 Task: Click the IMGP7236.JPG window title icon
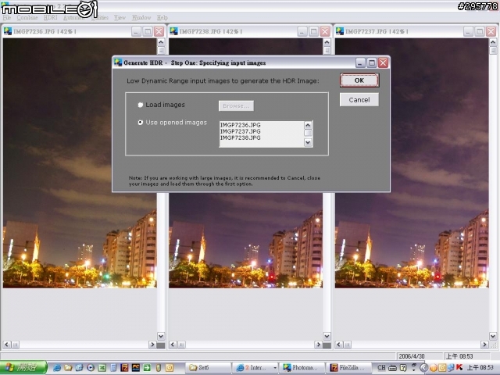8,31
